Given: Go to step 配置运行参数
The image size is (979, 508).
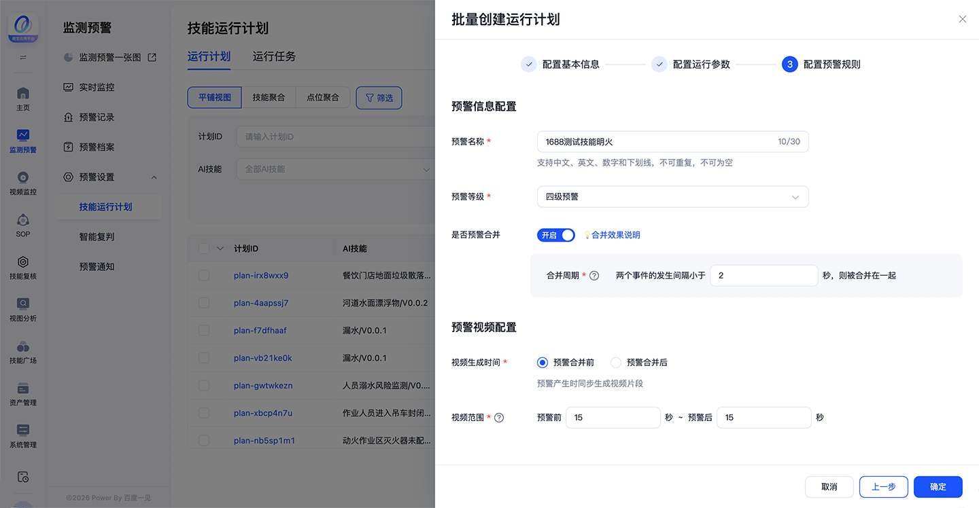Looking at the screenshot, I should click(691, 65).
